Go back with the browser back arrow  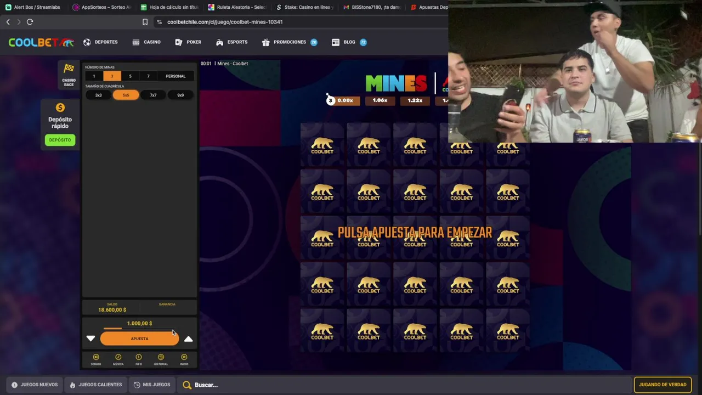click(8, 22)
